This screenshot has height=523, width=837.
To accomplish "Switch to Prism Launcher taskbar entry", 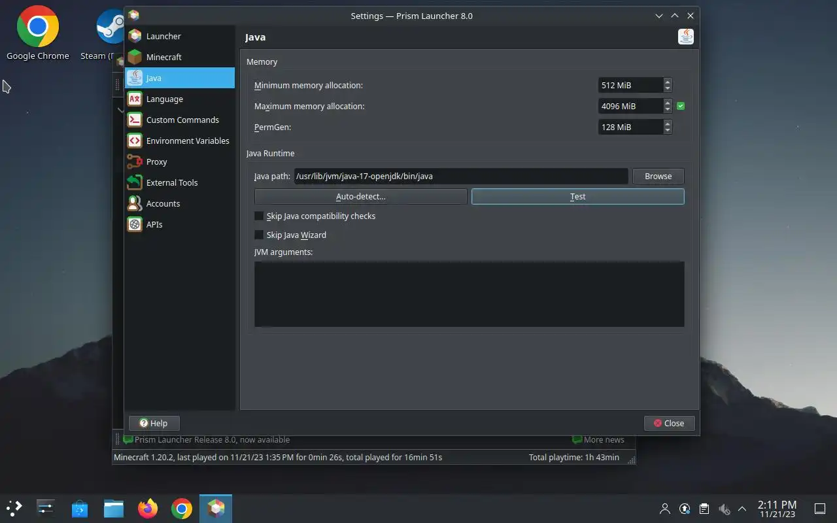I will [216, 508].
